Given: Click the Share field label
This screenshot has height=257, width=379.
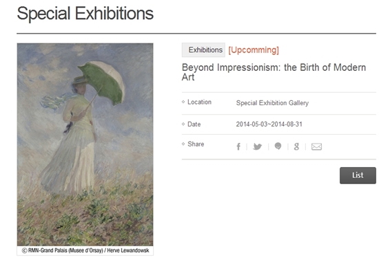Looking at the screenshot, I should (x=196, y=144).
